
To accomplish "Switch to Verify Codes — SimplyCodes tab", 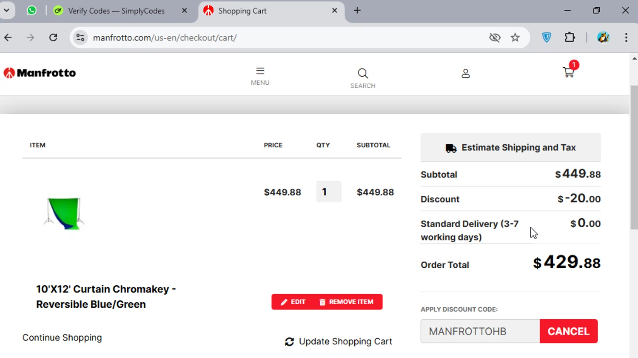I will tap(116, 11).
